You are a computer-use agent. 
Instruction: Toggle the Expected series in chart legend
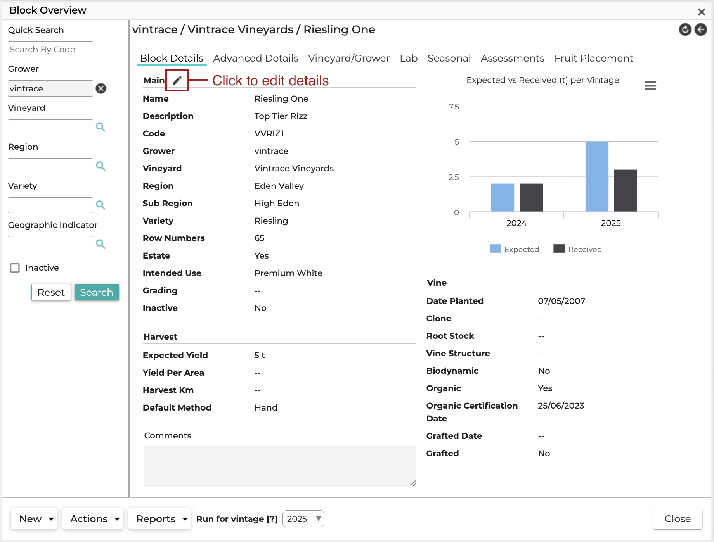click(515, 249)
